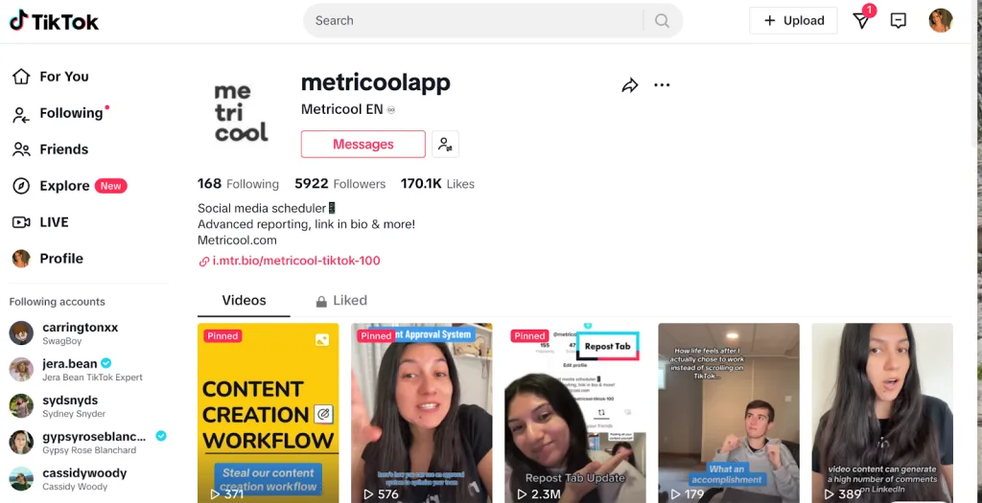Open the inbox paper plane icon
Screen dimensions: 982x503
click(x=862, y=21)
